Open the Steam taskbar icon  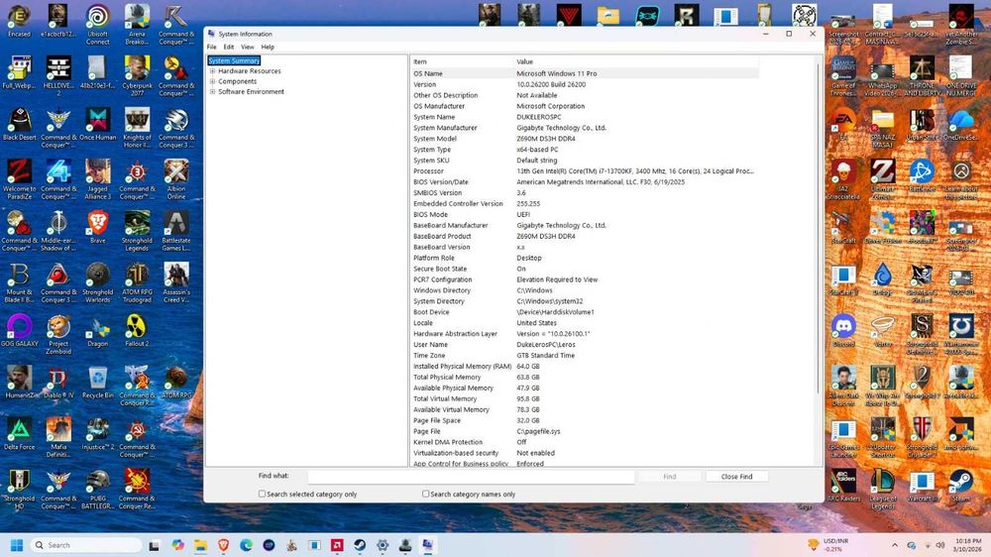[360, 545]
